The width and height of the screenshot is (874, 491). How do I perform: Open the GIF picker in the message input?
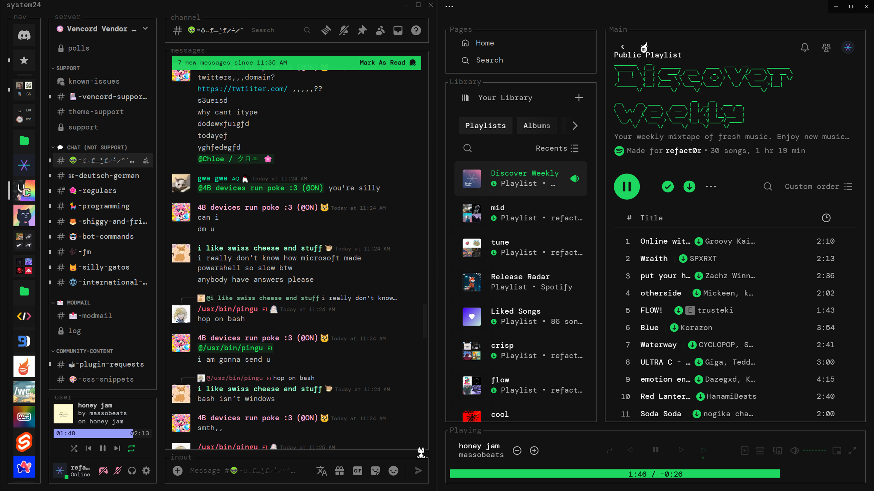point(357,471)
